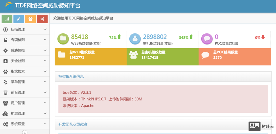Expand 前台管理 using its chevron
Viewport: 276px width, 134px height.
[45, 92]
